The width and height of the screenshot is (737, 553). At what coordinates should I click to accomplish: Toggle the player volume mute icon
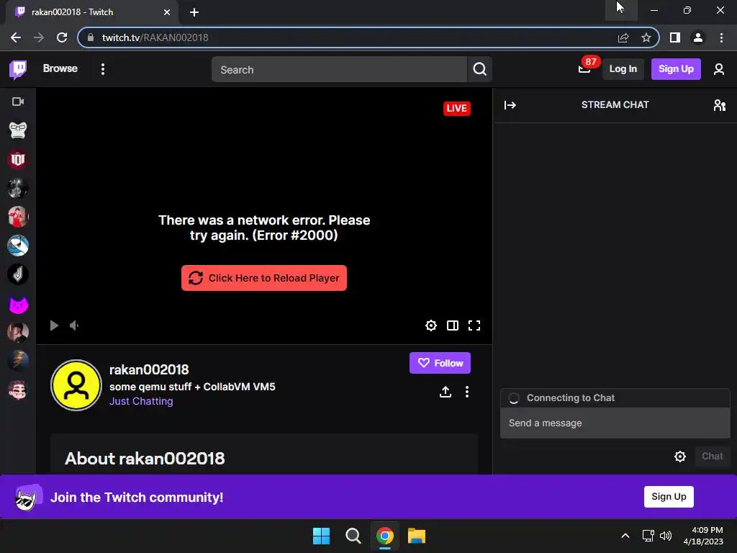pos(74,325)
